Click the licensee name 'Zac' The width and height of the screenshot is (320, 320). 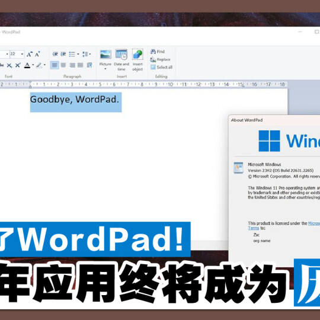coord(257,235)
